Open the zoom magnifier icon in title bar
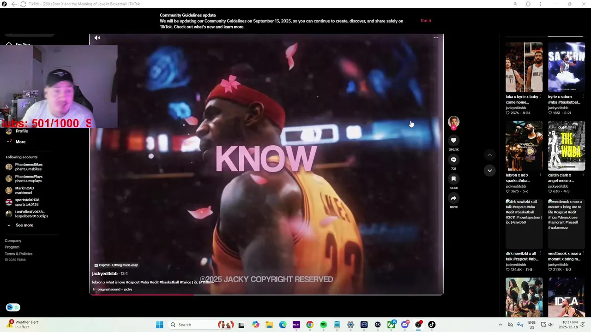Image resolution: width=591 pixels, height=332 pixels. [x=515, y=4]
